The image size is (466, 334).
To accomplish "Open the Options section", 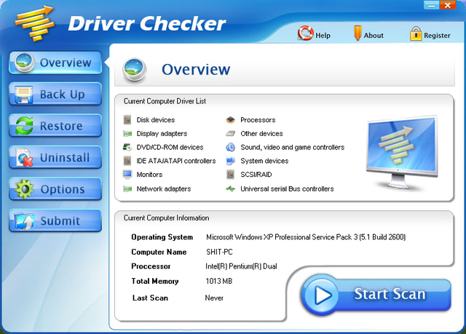I will [x=55, y=189].
